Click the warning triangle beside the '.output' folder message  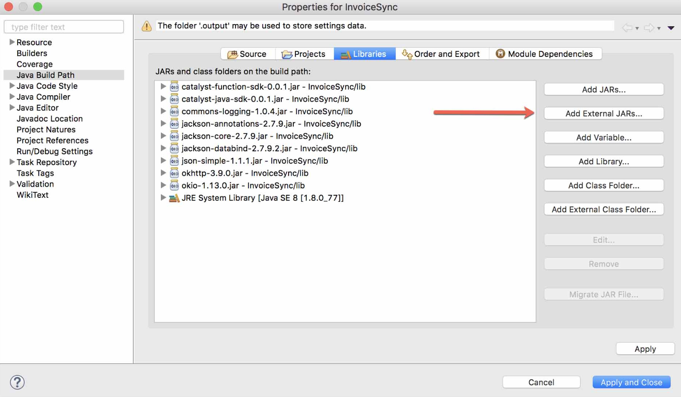click(146, 26)
